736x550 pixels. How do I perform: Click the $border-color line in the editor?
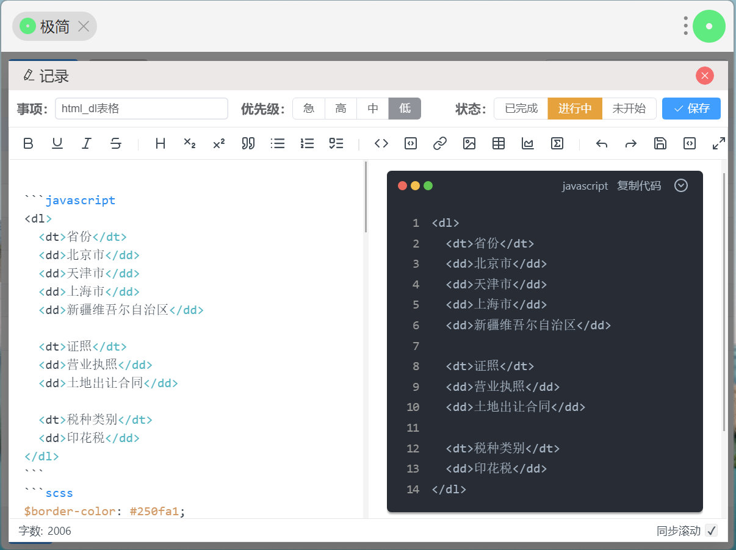(x=104, y=511)
